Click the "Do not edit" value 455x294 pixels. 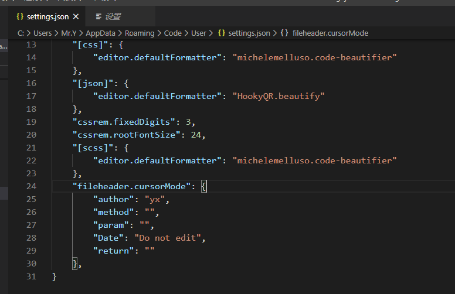click(x=168, y=238)
